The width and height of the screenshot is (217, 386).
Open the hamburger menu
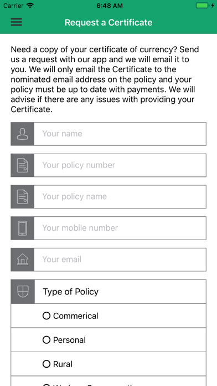pos(17,22)
